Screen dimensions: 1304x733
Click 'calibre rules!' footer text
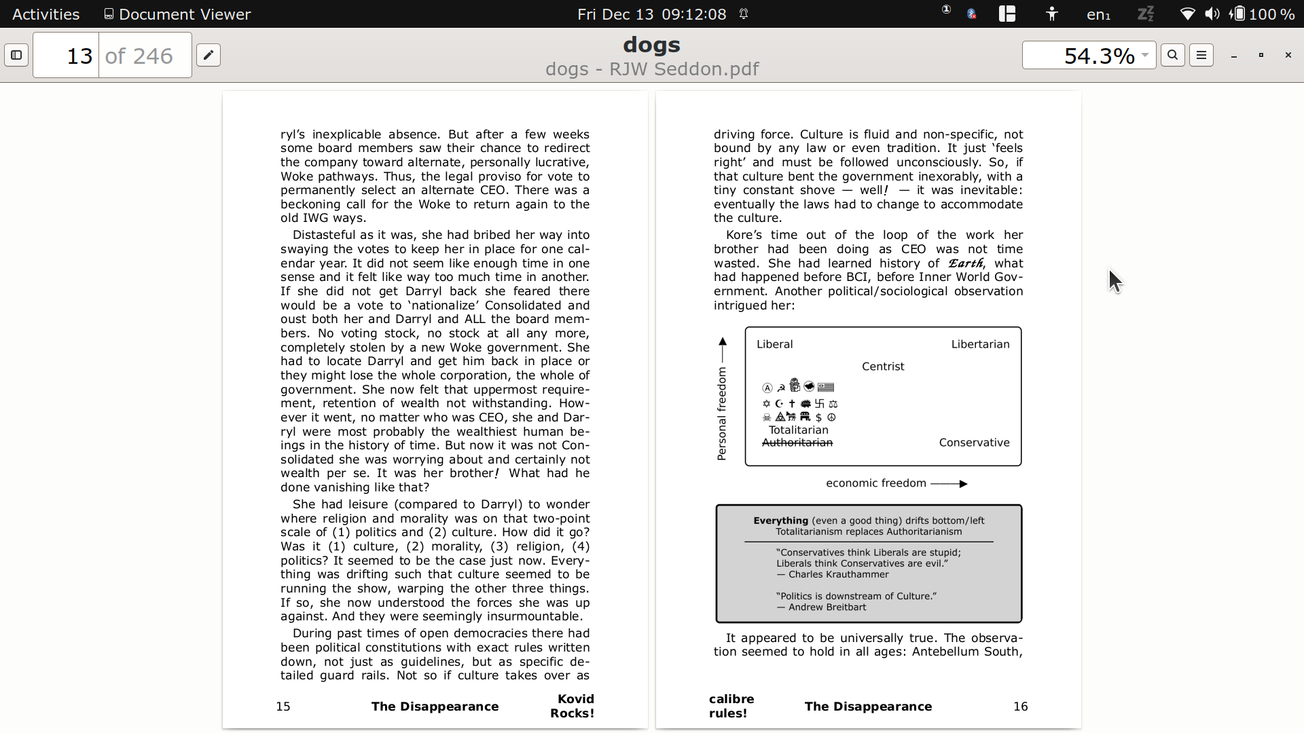pos(731,706)
